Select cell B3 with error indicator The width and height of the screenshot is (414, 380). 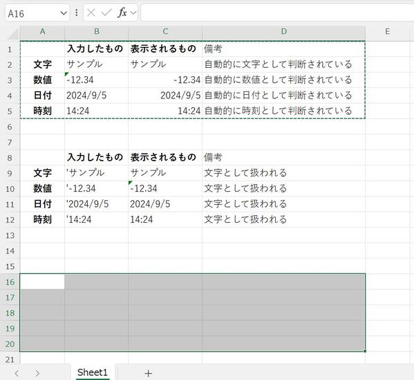(x=96, y=80)
